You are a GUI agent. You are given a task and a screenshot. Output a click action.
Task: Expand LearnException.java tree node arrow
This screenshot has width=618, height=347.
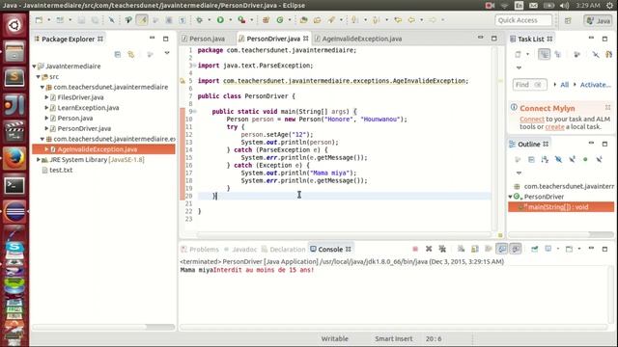[46, 107]
